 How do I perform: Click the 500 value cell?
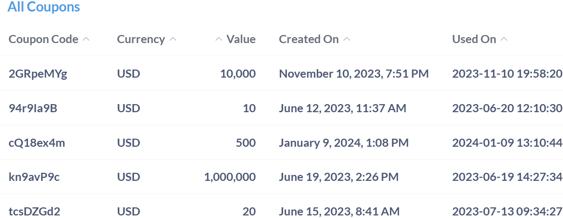(246, 142)
